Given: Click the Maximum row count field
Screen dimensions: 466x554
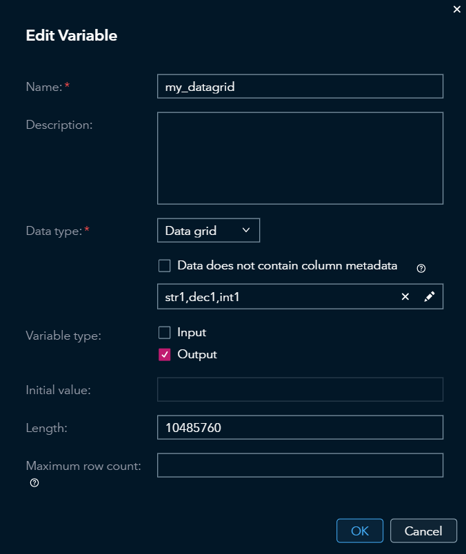Looking at the screenshot, I should (x=301, y=465).
